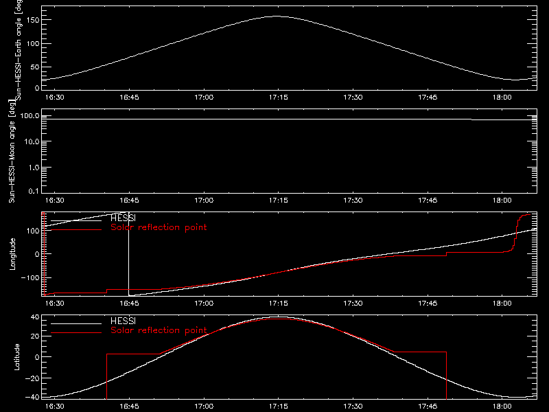Click the Longitude axis title

(12, 254)
